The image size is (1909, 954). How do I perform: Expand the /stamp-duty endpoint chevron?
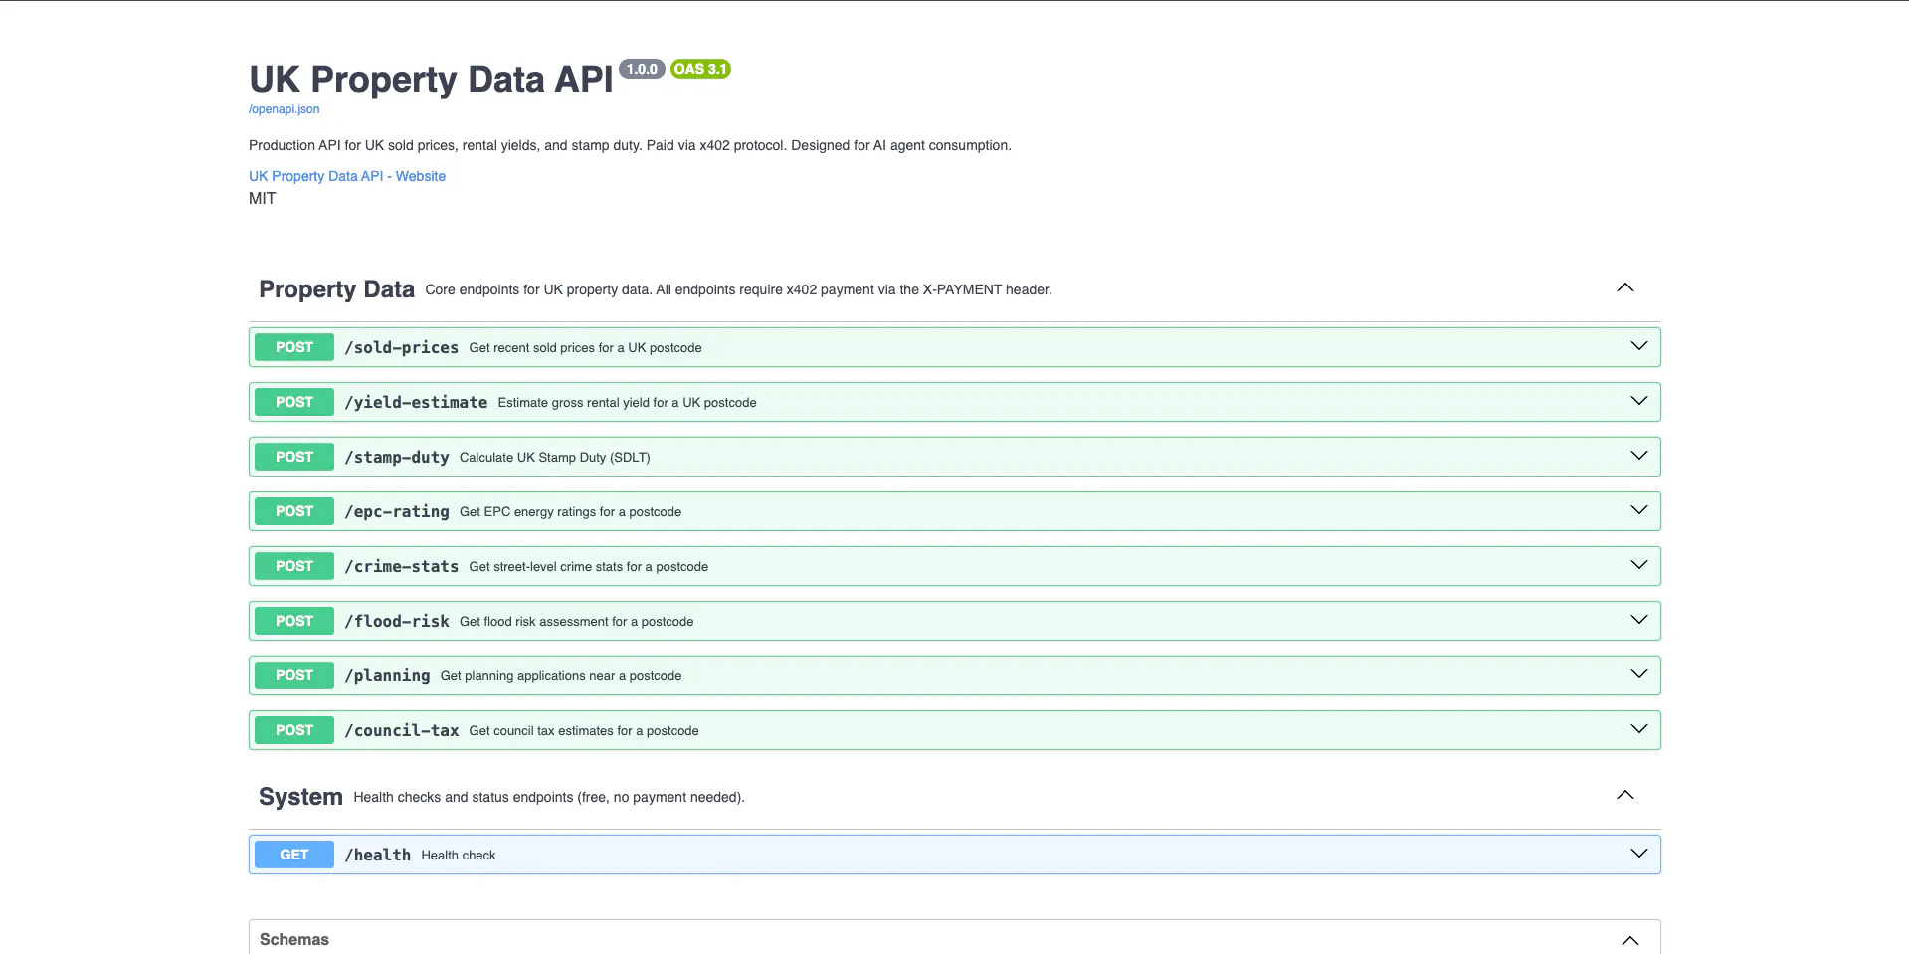tap(1639, 456)
